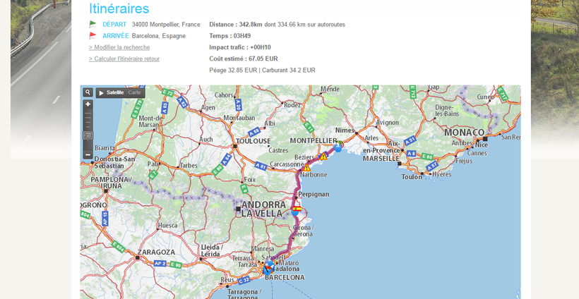Click the Barcelona destination marker on map
The width and height of the screenshot is (579, 299).
268,269
